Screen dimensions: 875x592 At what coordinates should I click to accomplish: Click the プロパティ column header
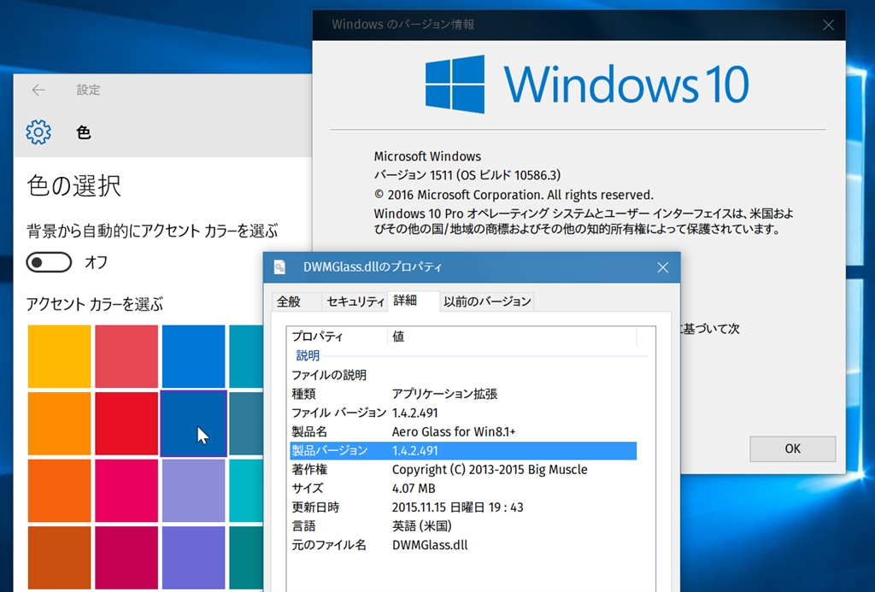click(x=337, y=337)
